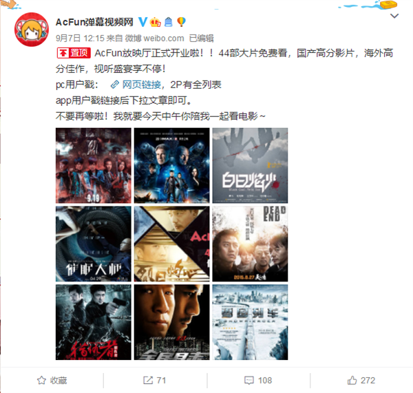
Task: Open the 雪国列车 Snowpiercer poster thumbnail
Action: (x=251, y=322)
